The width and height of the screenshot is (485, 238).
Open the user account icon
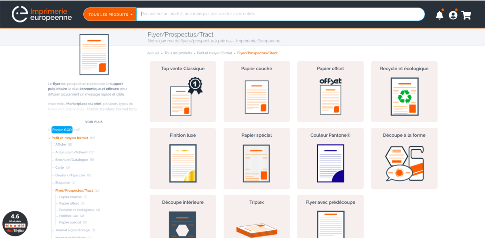(x=453, y=15)
